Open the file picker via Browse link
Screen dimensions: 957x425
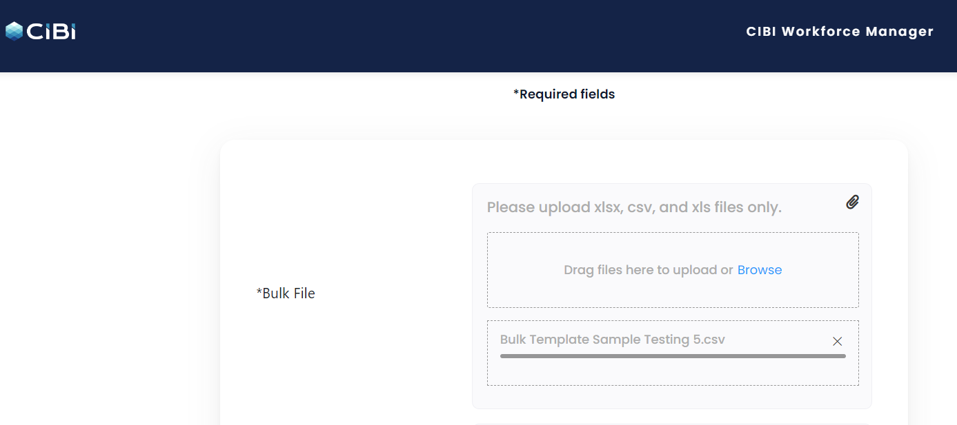click(760, 270)
